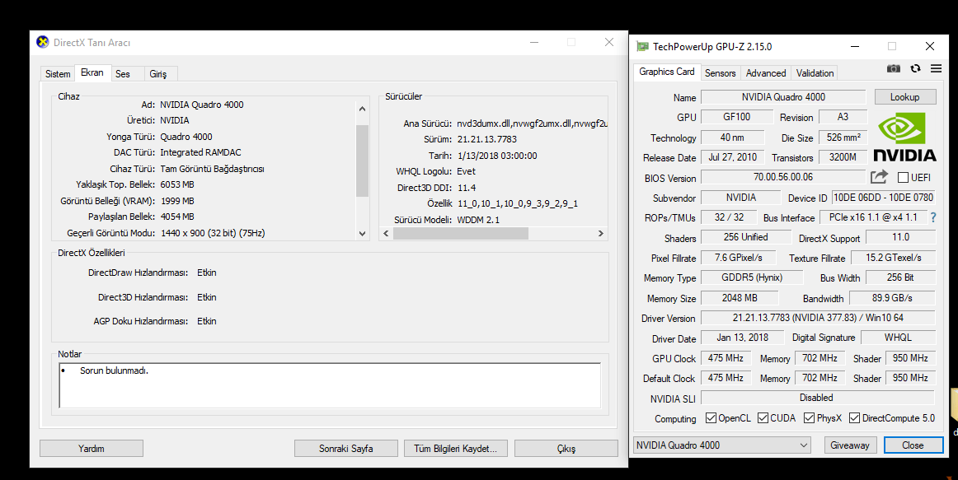Minimize the DirectX Tanı Aracı window
The image size is (958, 480).
click(x=534, y=42)
